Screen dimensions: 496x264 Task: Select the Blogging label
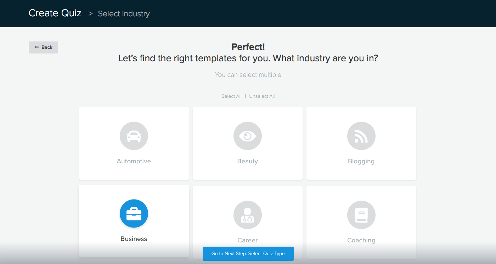[x=361, y=162]
